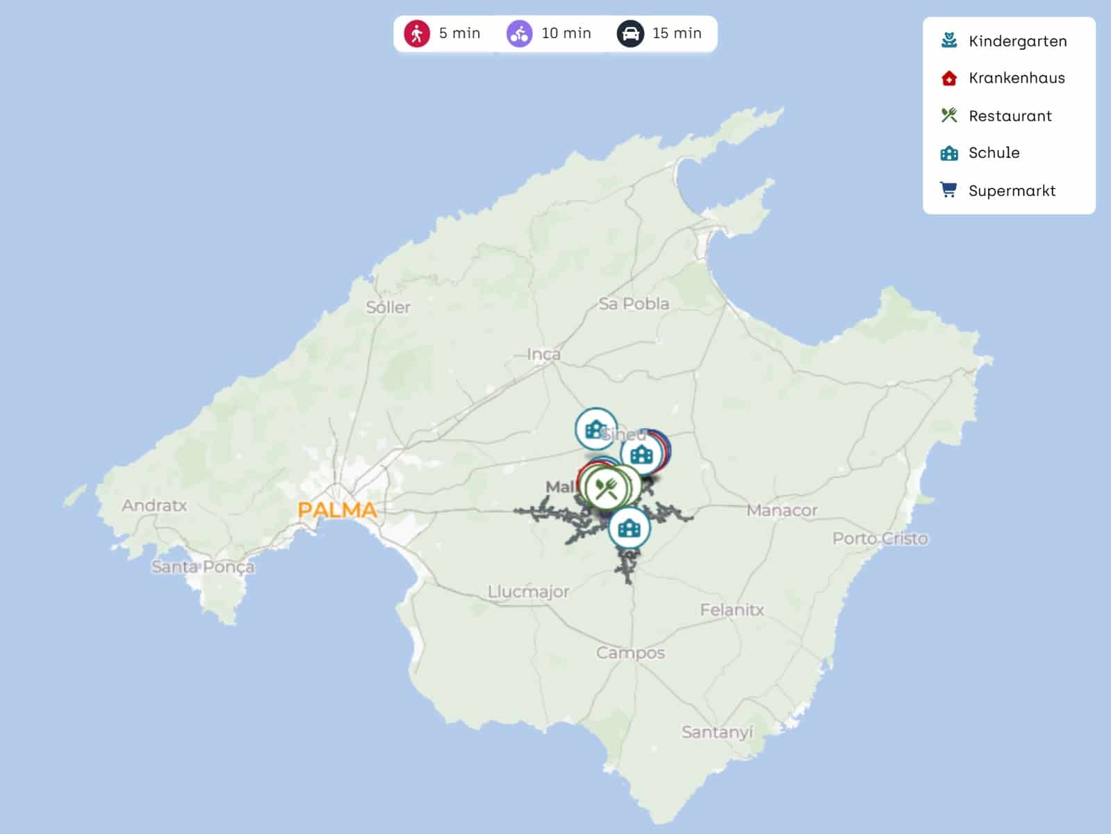
Task: Open the school marker northwest of Sineu
Action: pyautogui.click(x=595, y=429)
